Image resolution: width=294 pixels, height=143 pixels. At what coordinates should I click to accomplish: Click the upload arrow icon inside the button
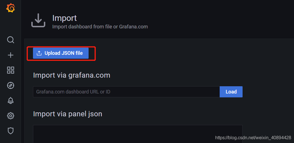click(x=39, y=53)
